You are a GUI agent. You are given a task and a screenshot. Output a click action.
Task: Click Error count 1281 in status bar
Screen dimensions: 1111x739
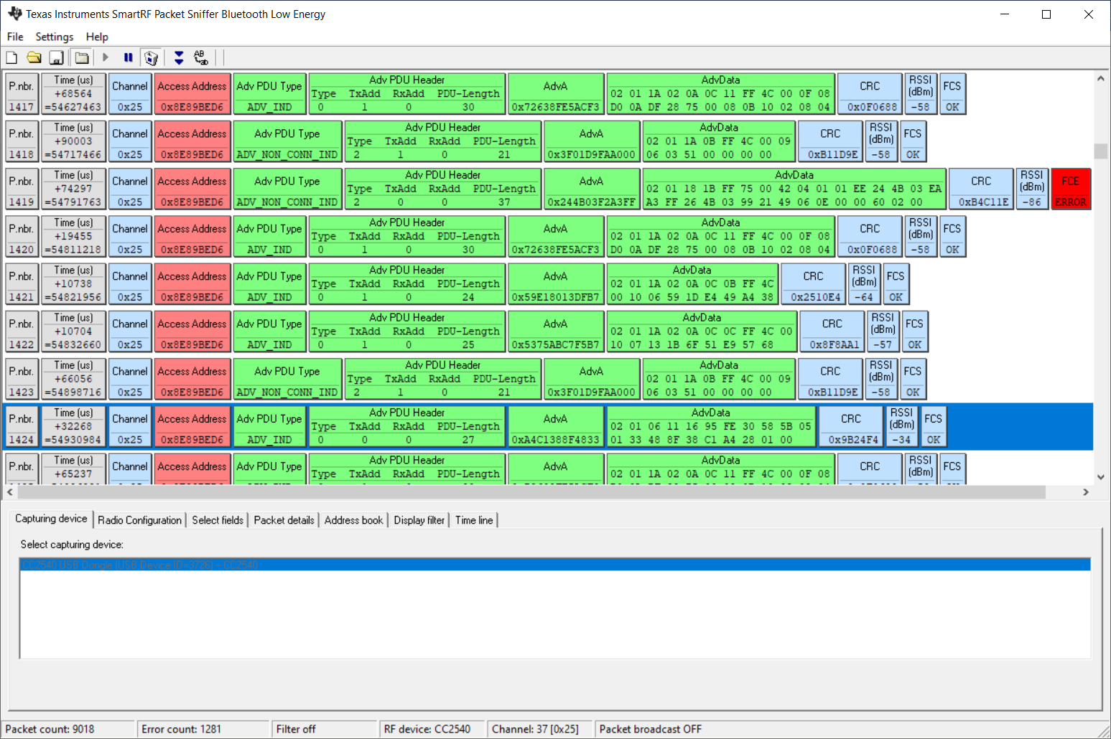pyautogui.click(x=181, y=729)
